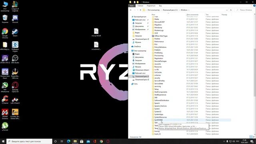Sort by Дата изменения column header
256x144 pixels.
click(x=192, y=15)
